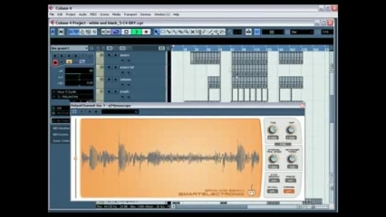Click the green Play transport button
The image size is (386, 217).
click(137, 32)
